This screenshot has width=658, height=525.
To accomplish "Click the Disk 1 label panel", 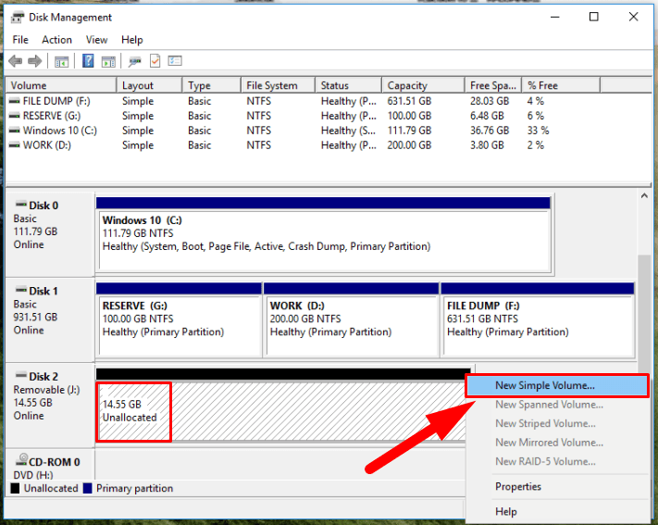I will (x=50, y=319).
